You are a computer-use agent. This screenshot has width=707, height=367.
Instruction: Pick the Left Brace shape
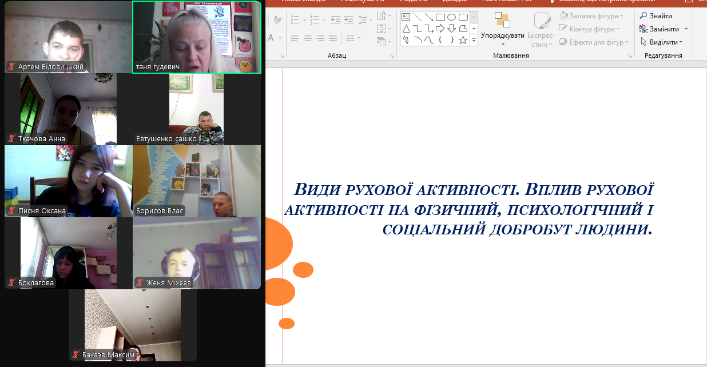pos(440,39)
